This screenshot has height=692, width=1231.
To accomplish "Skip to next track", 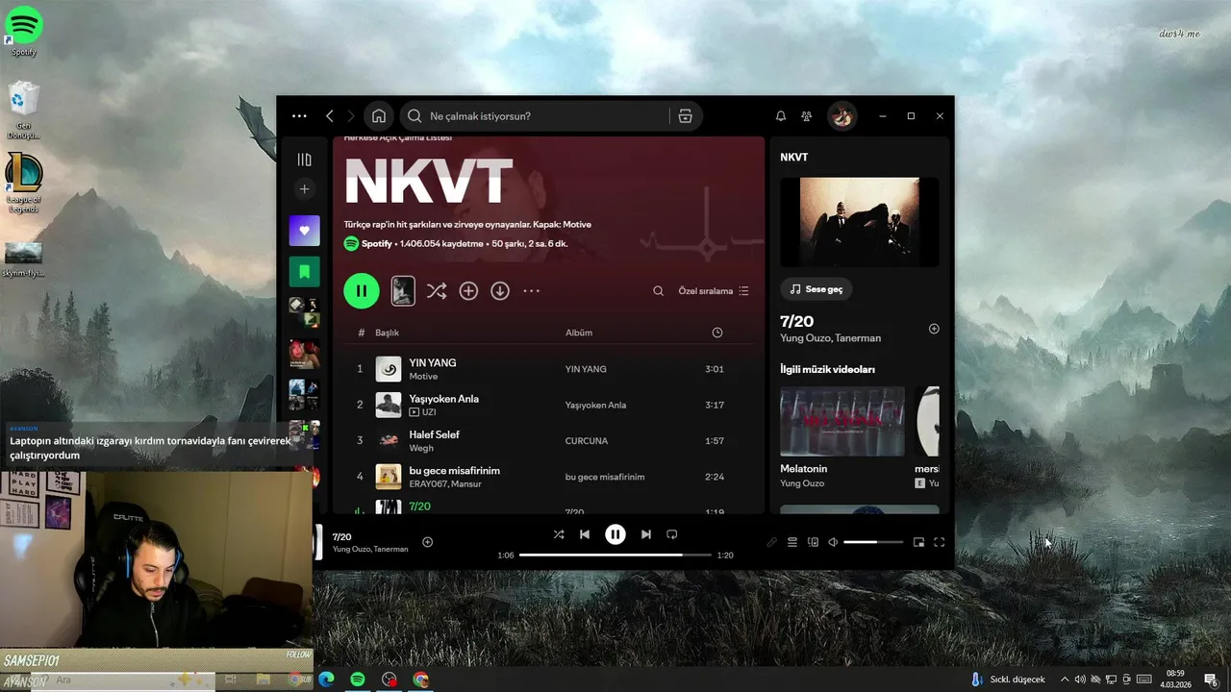I will click(x=646, y=534).
